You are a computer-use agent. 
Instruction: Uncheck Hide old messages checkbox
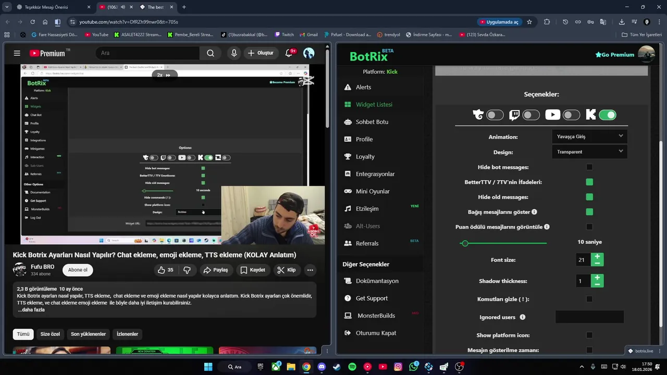tap(589, 197)
